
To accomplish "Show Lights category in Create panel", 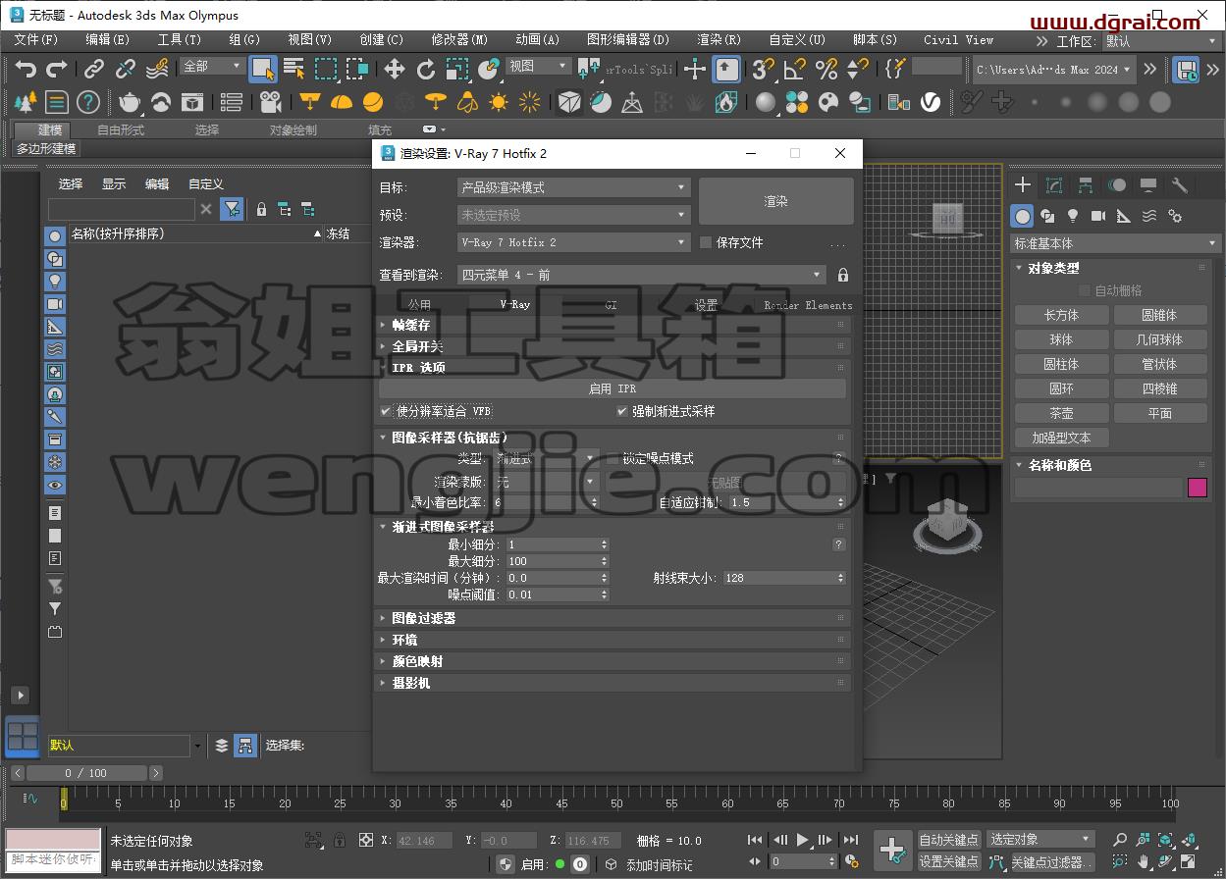I will (1073, 216).
